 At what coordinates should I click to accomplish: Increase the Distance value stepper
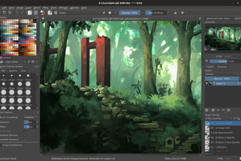[37, 121]
